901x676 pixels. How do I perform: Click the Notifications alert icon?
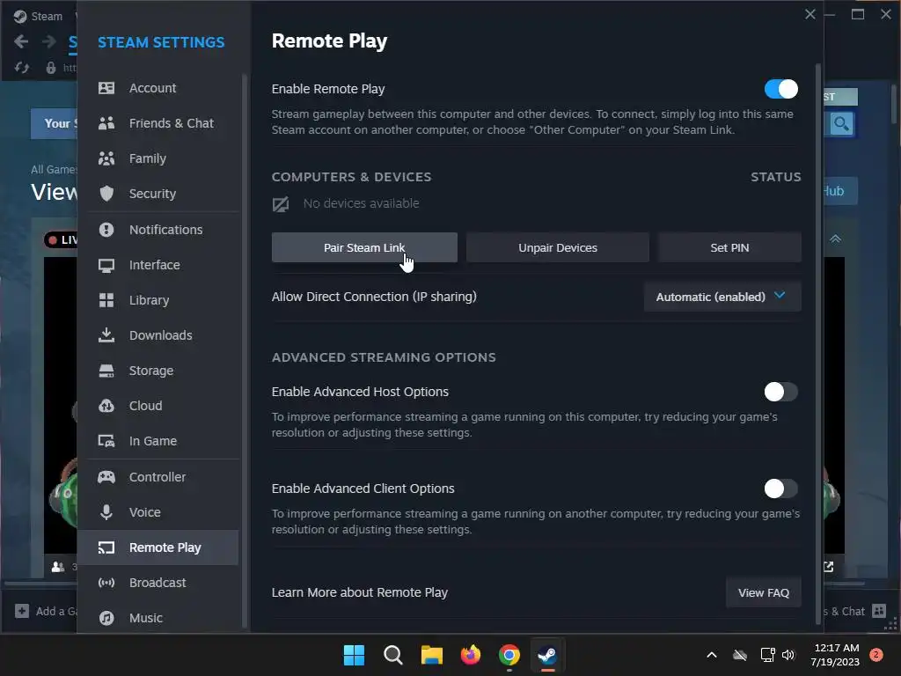(106, 230)
